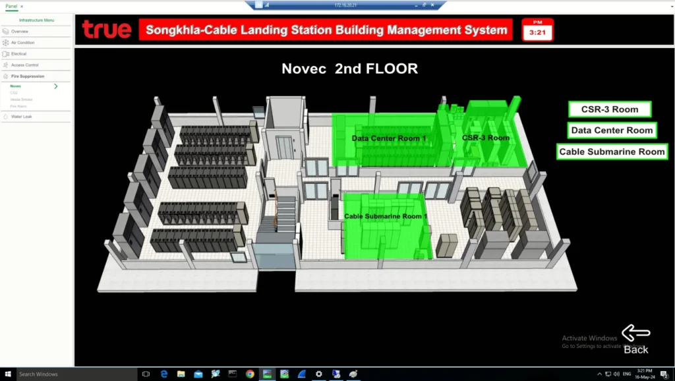The image size is (675, 381).
Task: Select the Fire Alarm submenu item
Action: pos(18,106)
